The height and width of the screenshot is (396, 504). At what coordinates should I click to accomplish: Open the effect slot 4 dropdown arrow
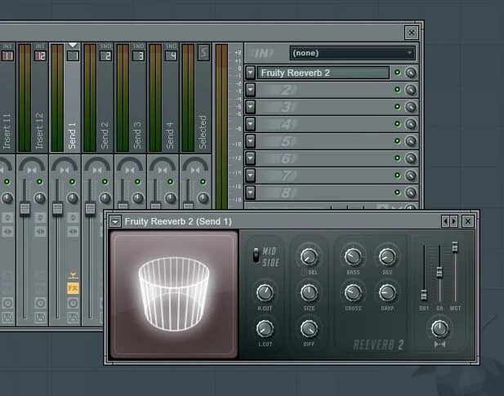click(251, 124)
